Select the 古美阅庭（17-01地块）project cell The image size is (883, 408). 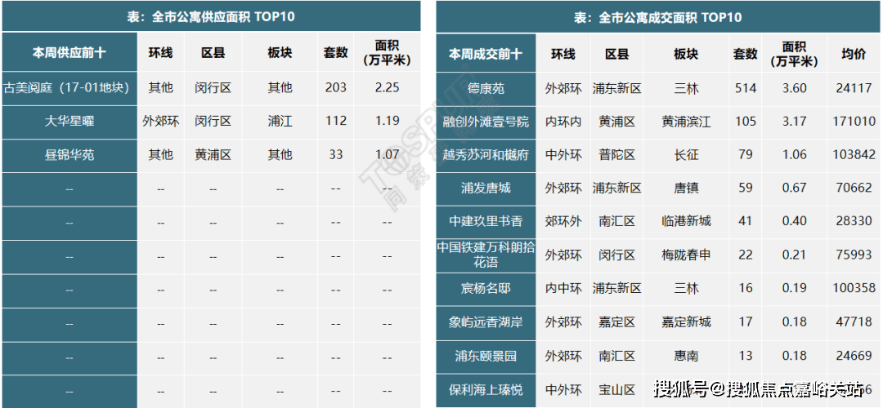click(67, 88)
